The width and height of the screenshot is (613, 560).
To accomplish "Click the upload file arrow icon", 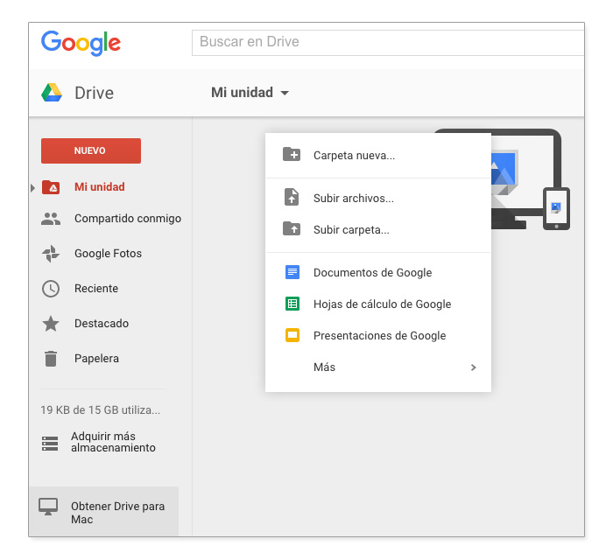I will pyautogui.click(x=292, y=197).
